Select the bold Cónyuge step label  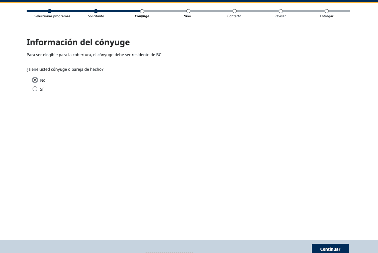coord(142,16)
